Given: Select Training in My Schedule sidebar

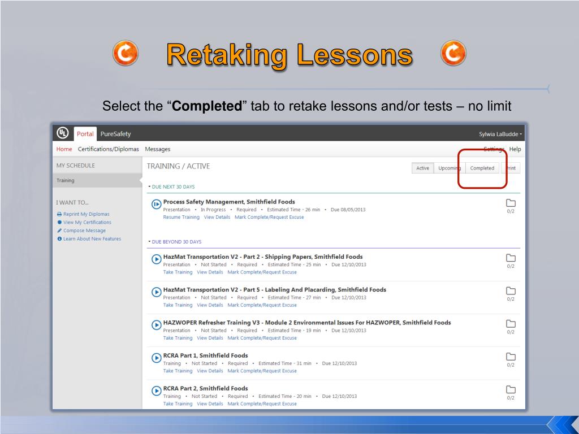Looking at the screenshot, I should point(97,180).
